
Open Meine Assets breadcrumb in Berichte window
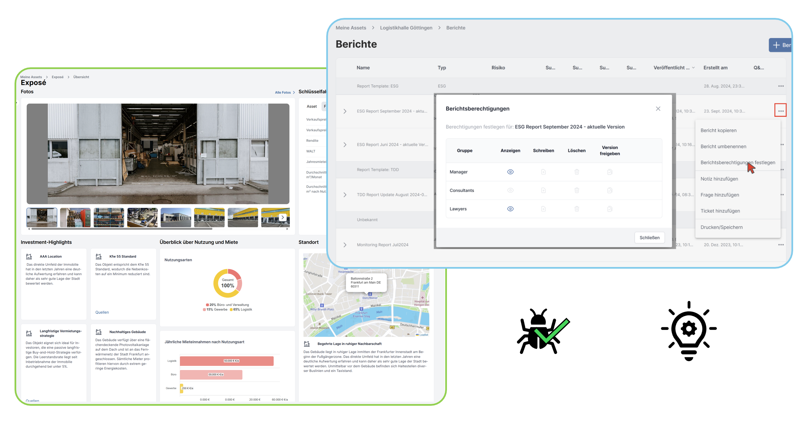tap(351, 28)
